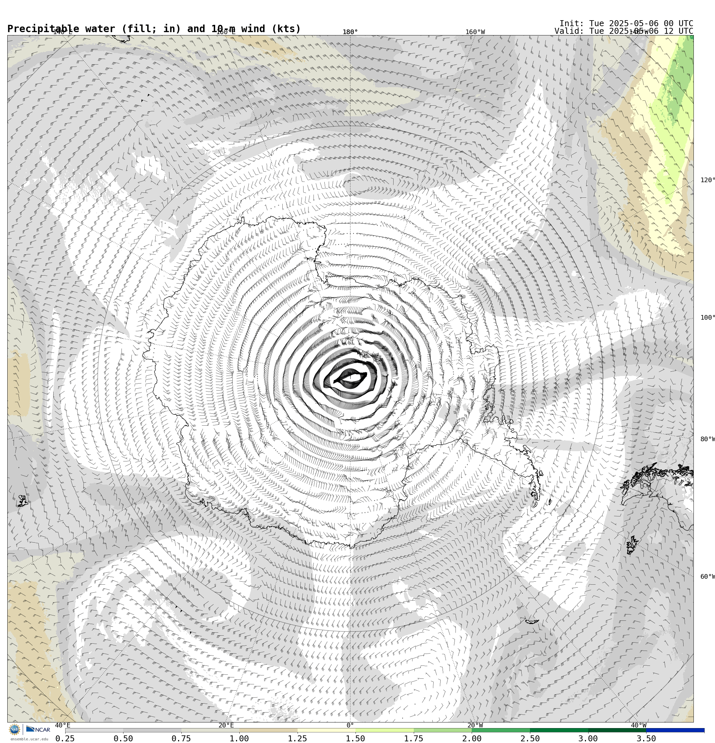Click the 1.50 colorbar tick value
This screenshot has width=715, height=743.
coord(356,738)
